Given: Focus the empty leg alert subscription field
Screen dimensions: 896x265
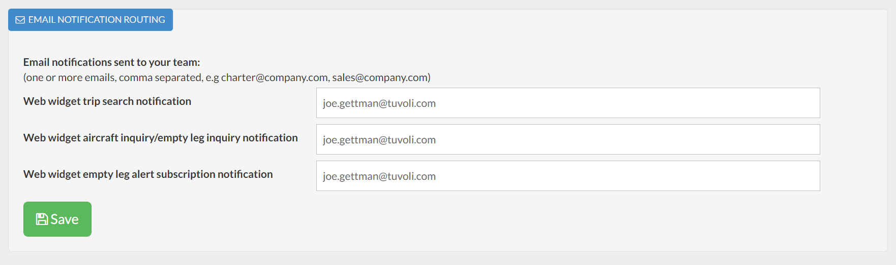Looking at the screenshot, I should click(x=568, y=176).
